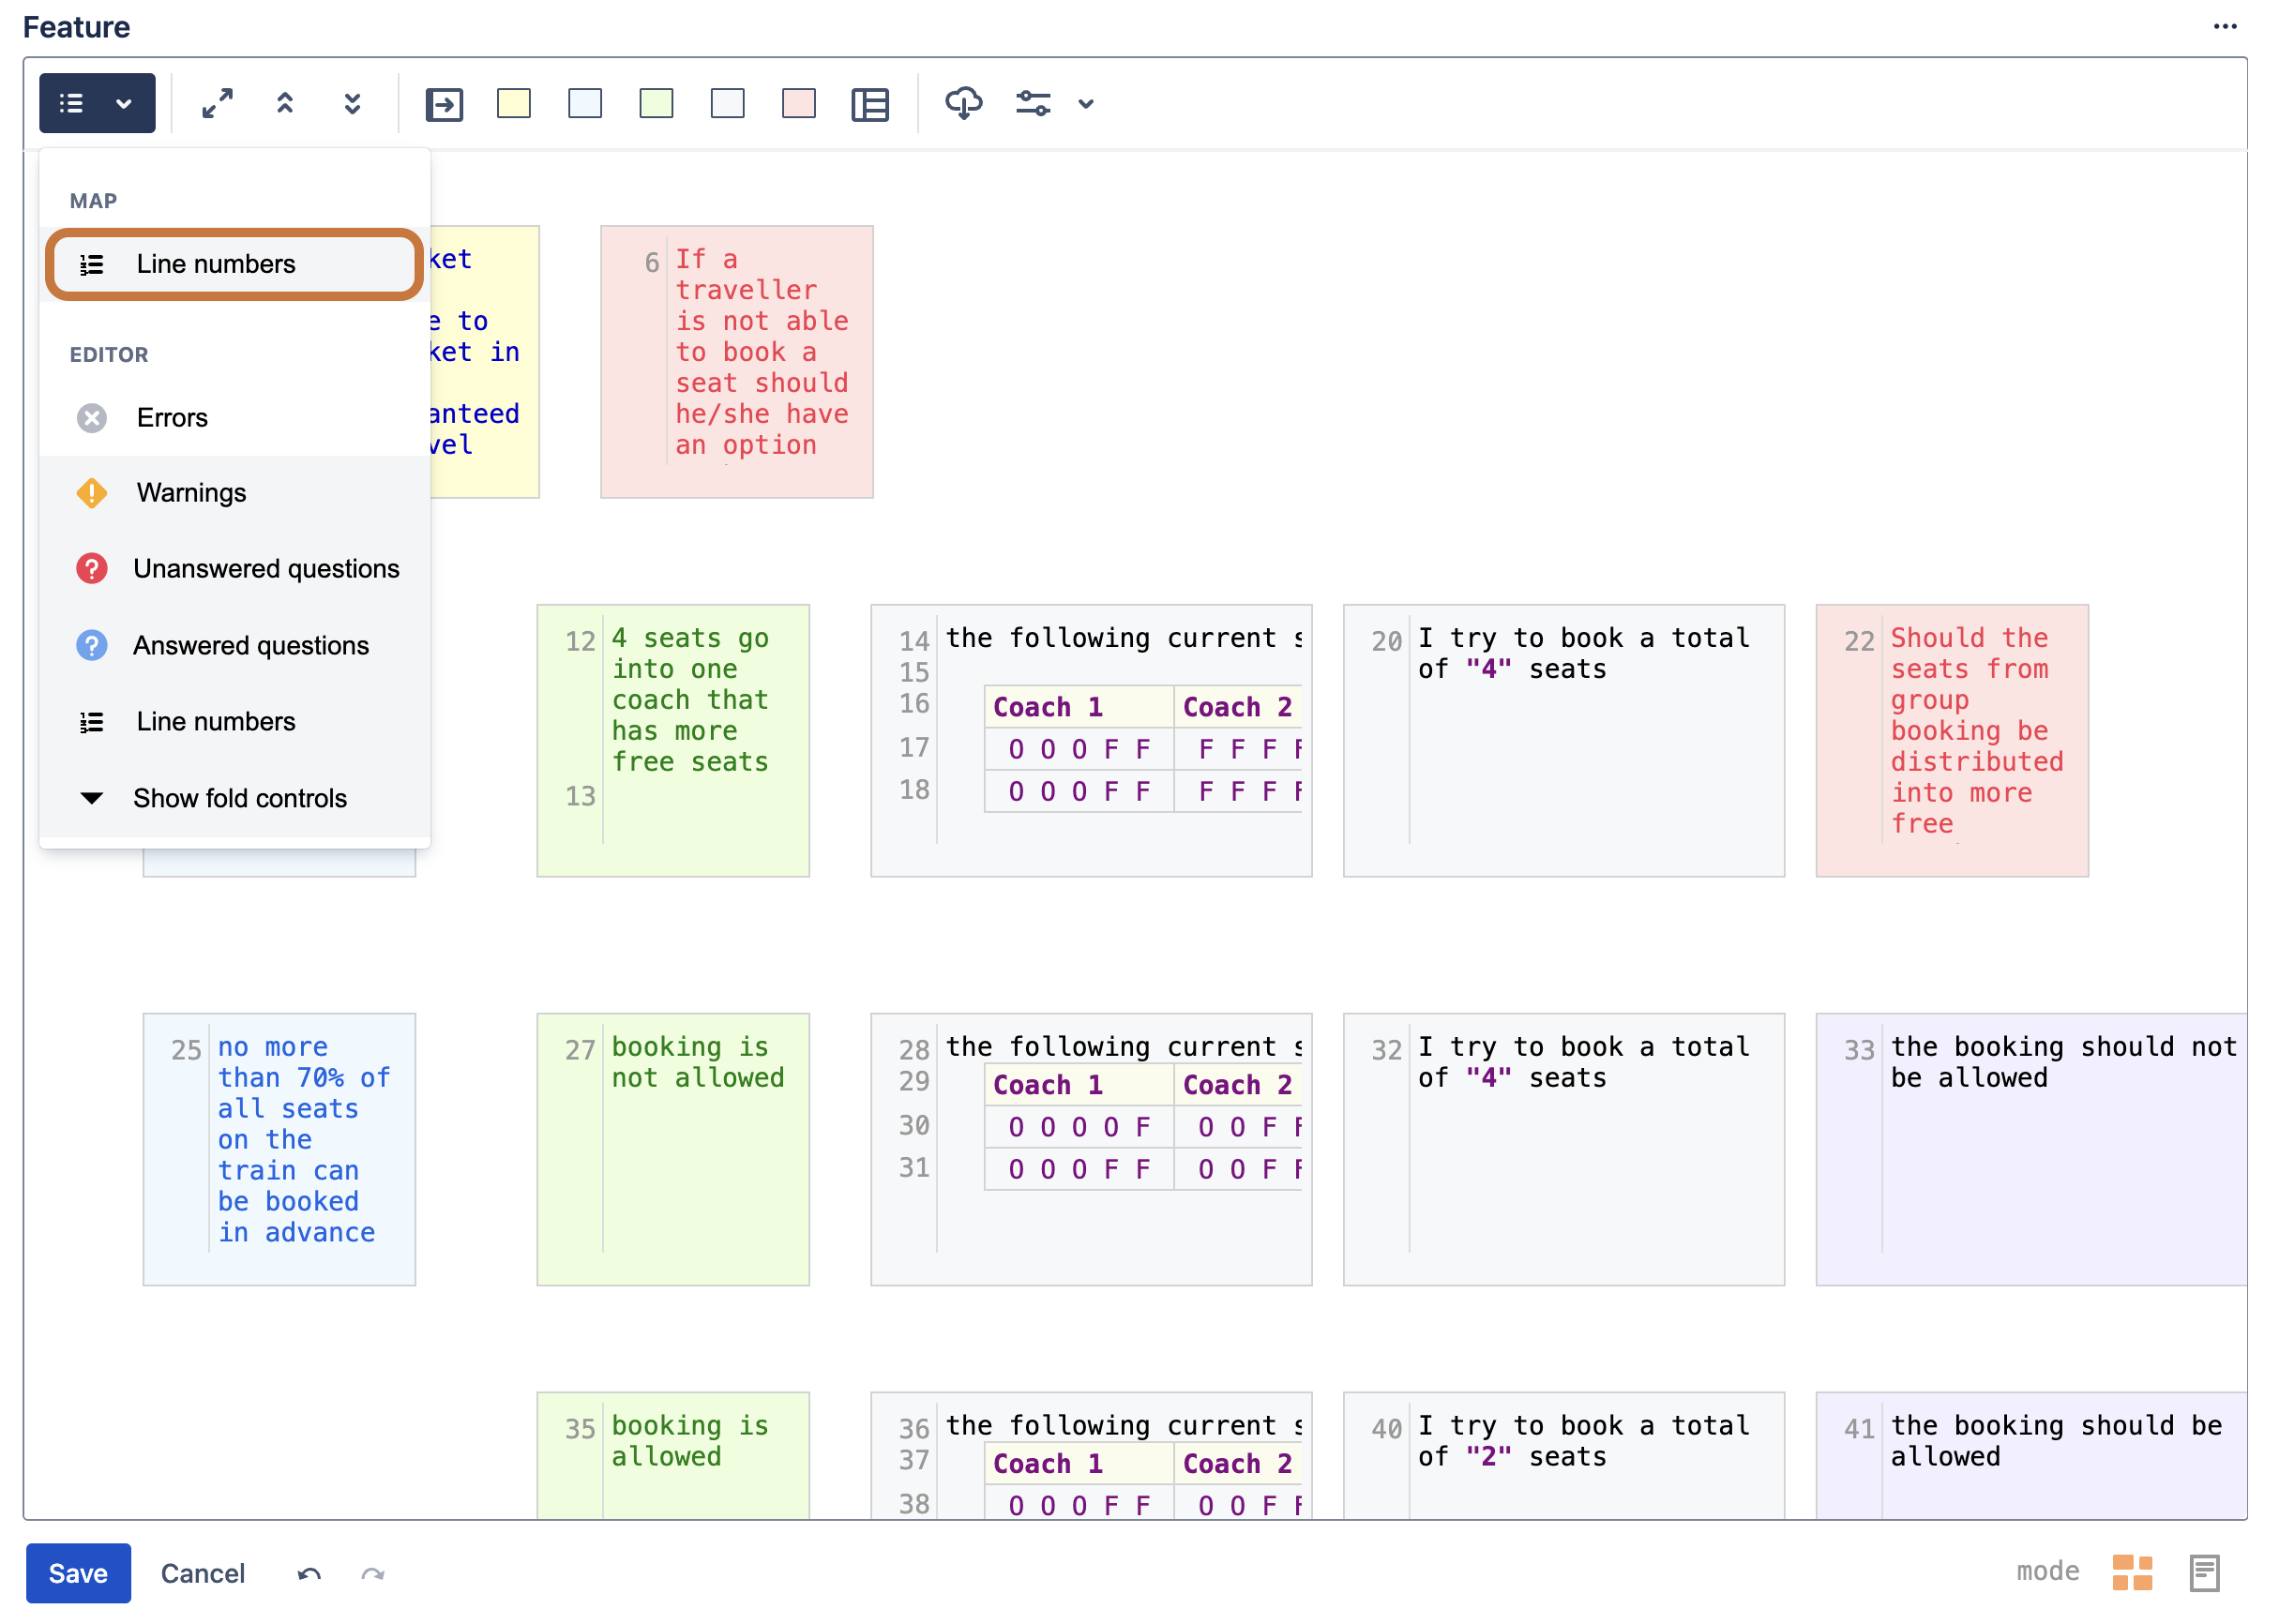
Task: Toggle Errors display in the Editor section
Action: click(235, 418)
